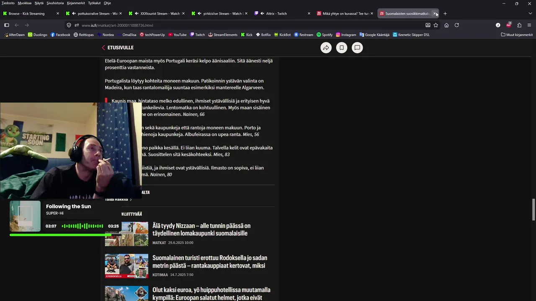Open article Älä tyydy Nizzaan
This screenshot has width=536, height=301.
tap(201, 230)
